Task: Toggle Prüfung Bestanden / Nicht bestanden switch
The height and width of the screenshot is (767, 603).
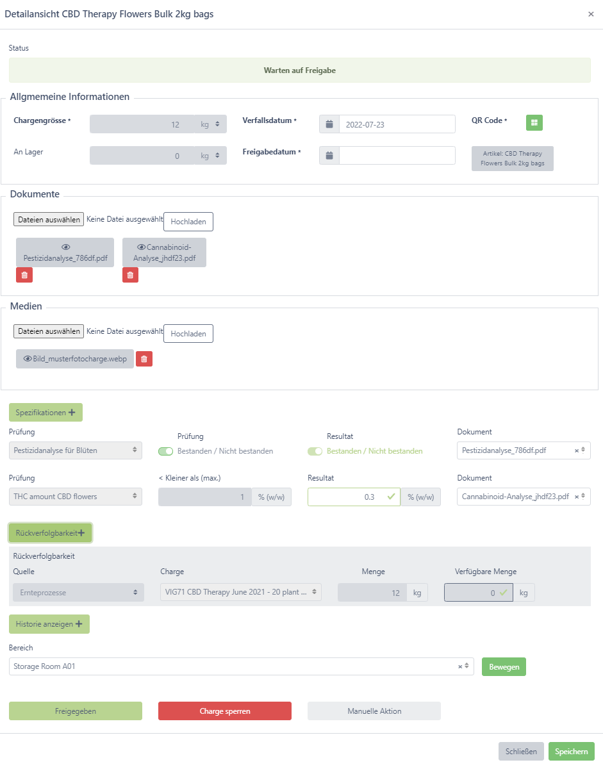Action: pos(166,451)
